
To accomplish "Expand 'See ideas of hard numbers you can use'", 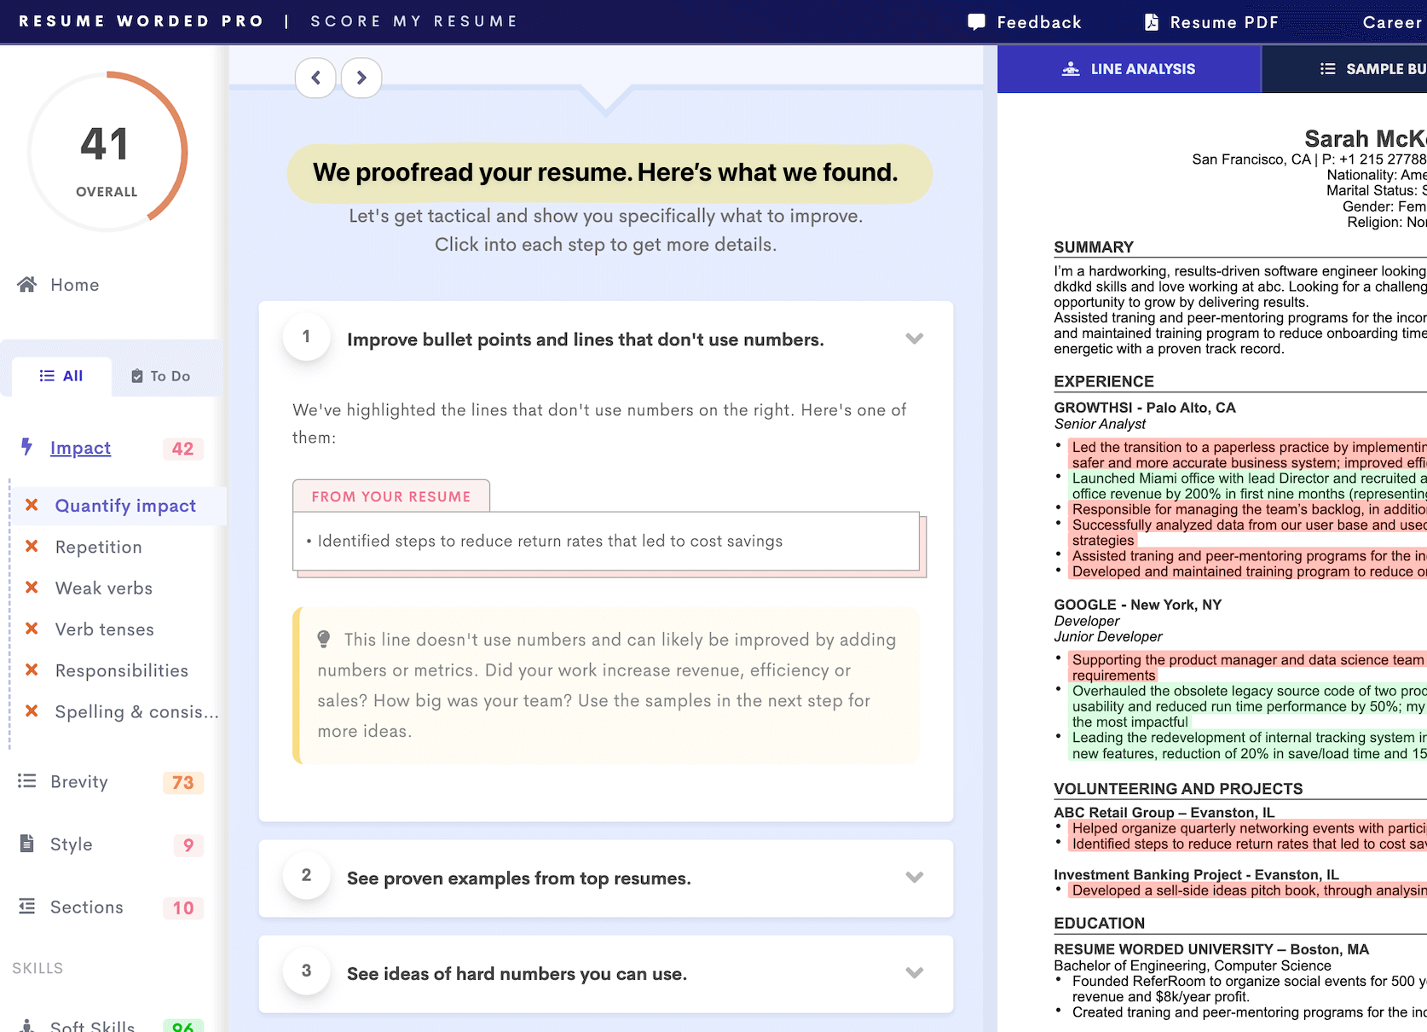I will 914,972.
